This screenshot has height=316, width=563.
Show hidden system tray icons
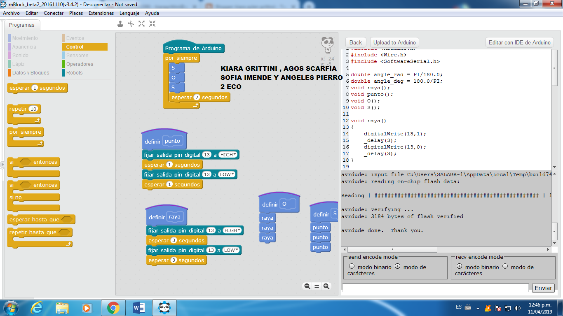(x=478, y=308)
